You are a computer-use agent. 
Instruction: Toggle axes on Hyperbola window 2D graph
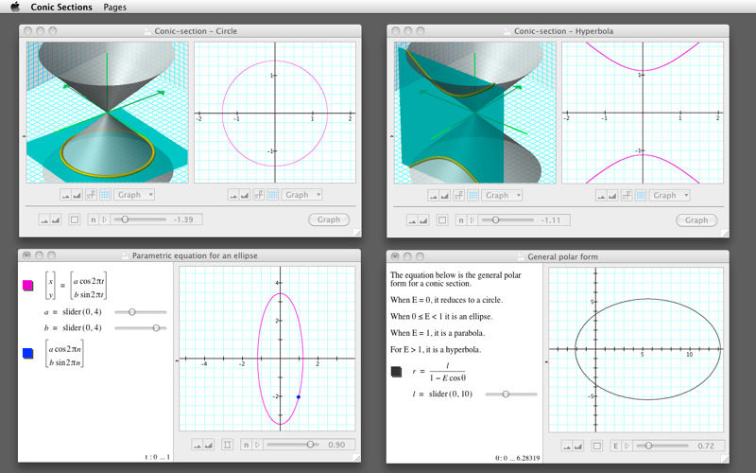(627, 196)
